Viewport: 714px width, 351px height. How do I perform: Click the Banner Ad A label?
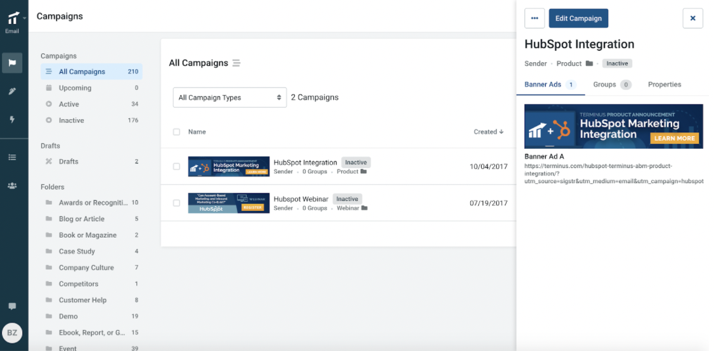(544, 156)
